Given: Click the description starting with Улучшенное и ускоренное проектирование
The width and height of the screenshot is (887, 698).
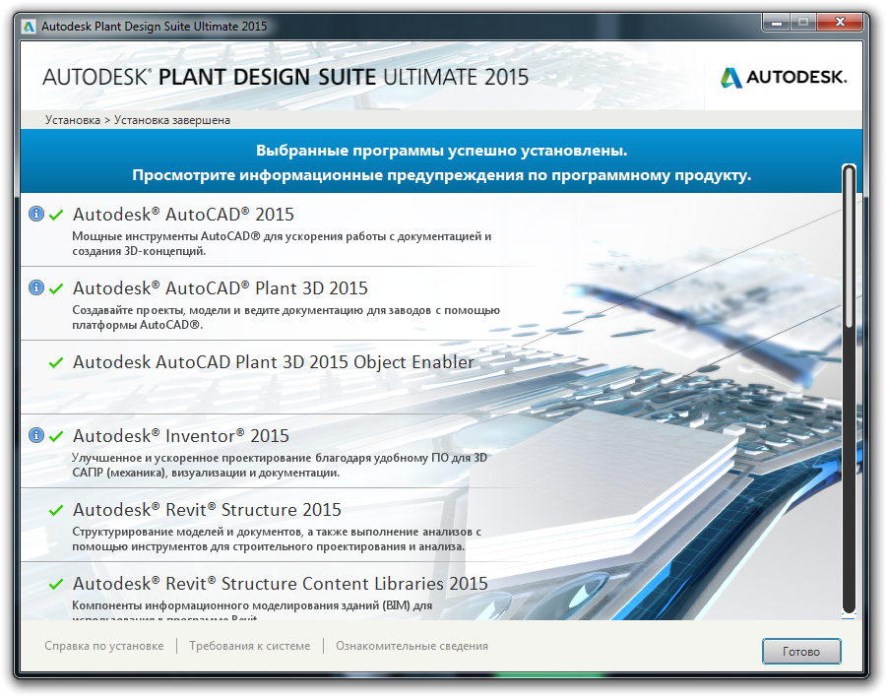Looking at the screenshot, I should click(280, 465).
